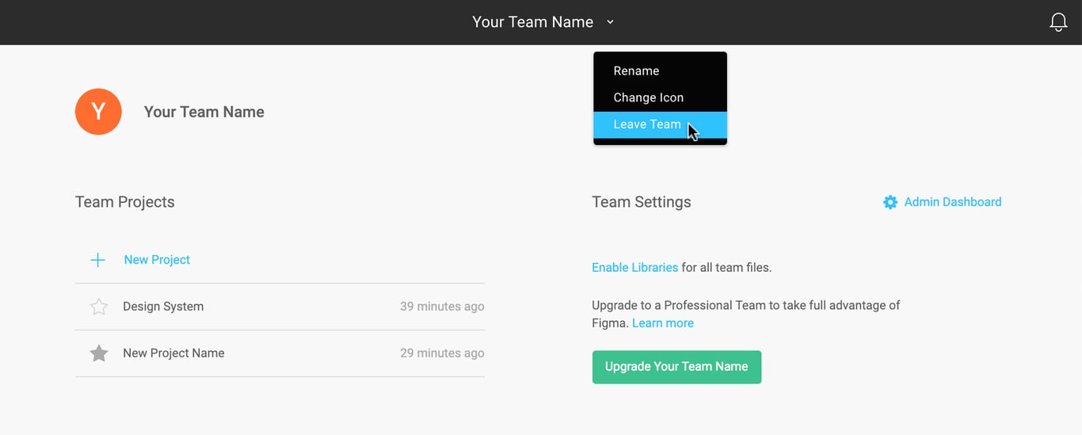The width and height of the screenshot is (1082, 435).
Task: Click the New Project text link
Action: point(157,260)
